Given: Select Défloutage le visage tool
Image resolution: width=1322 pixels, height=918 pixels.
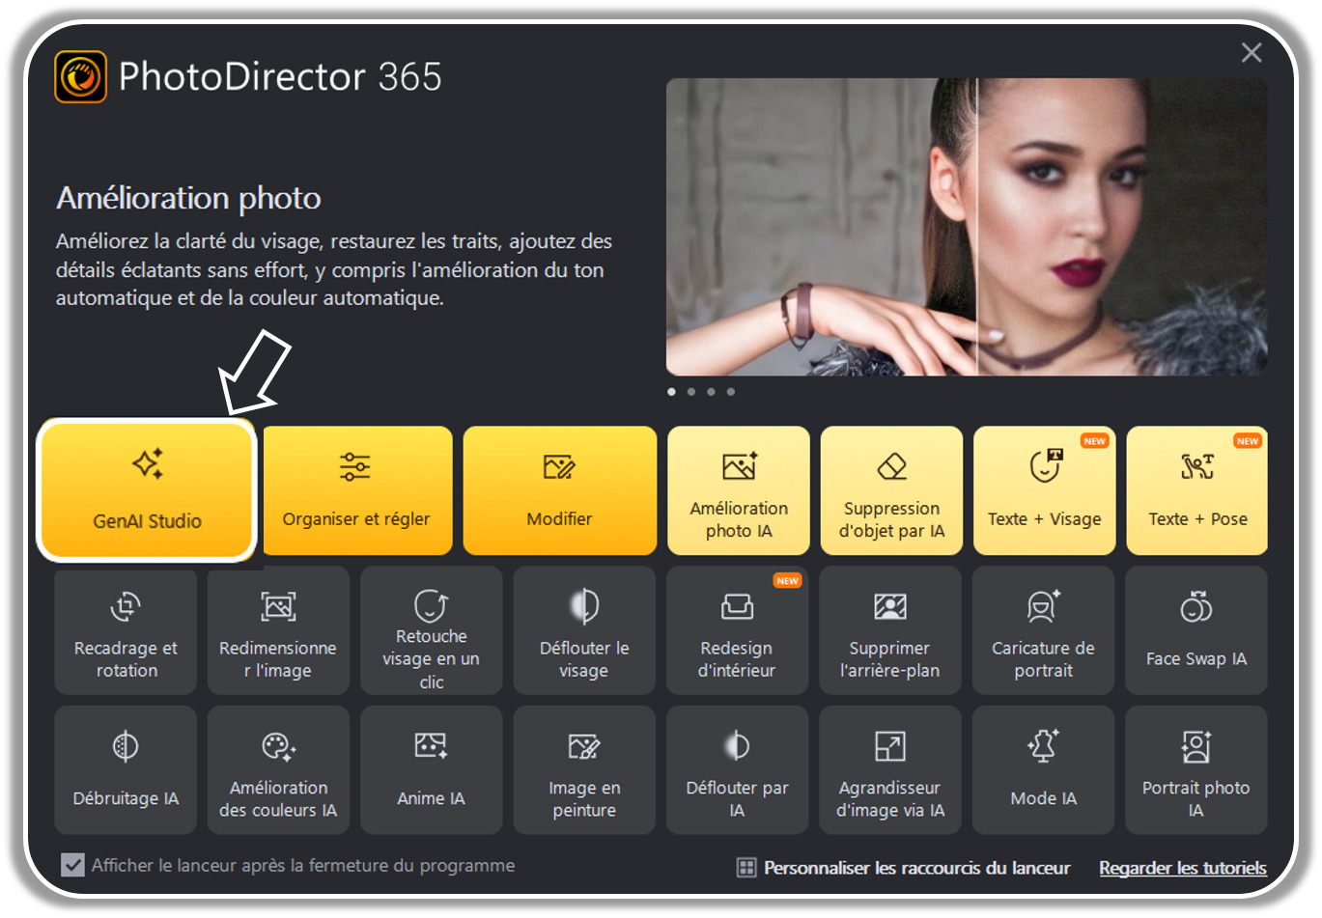Looking at the screenshot, I should [584, 630].
